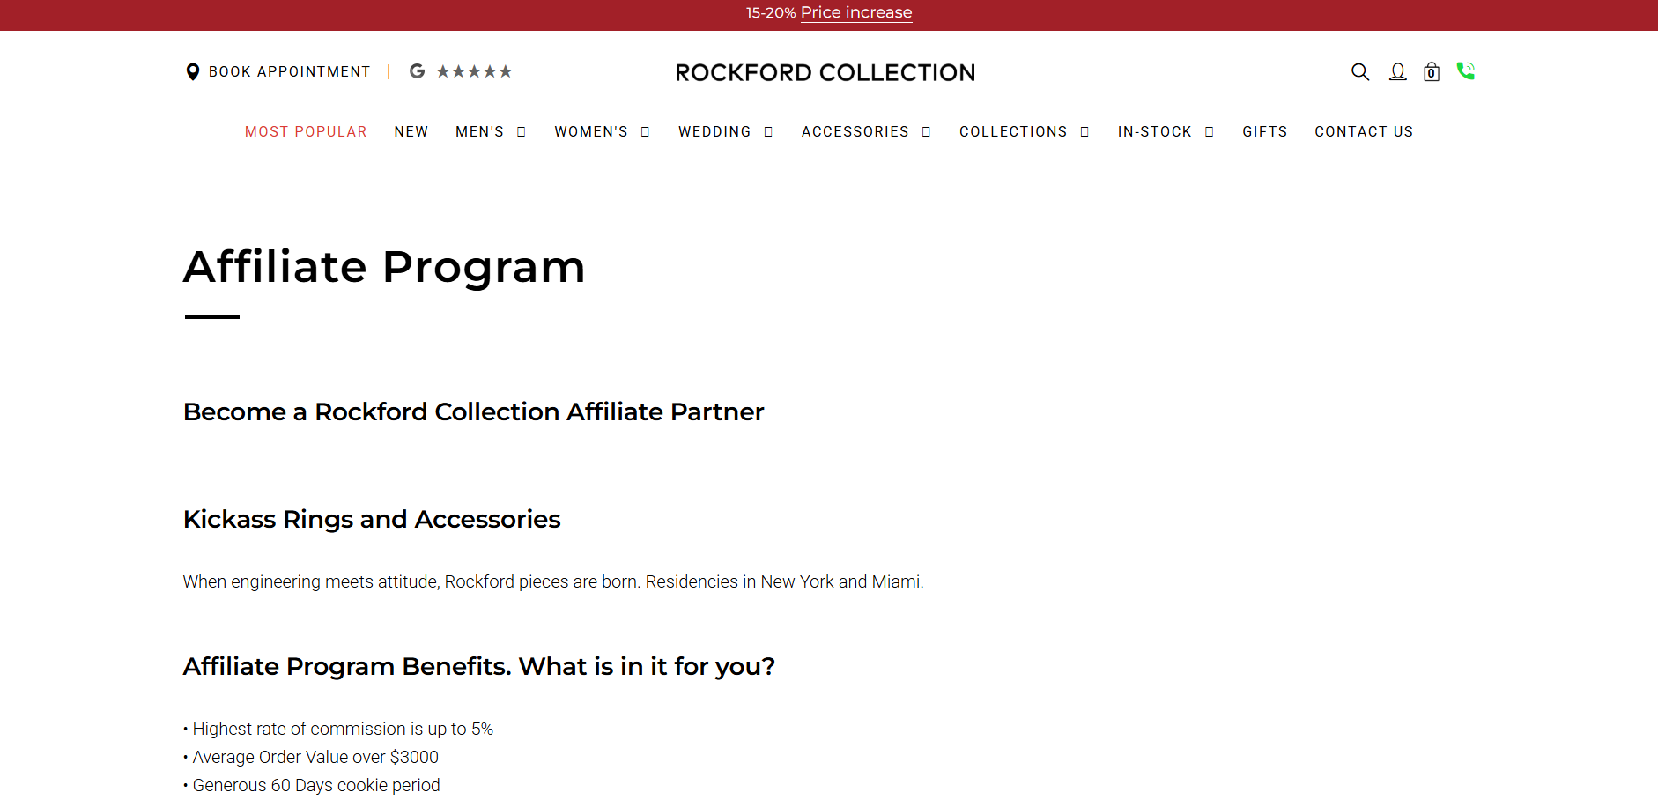Click the Google G review icon
The image size is (1658, 800).
pos(418,71)
